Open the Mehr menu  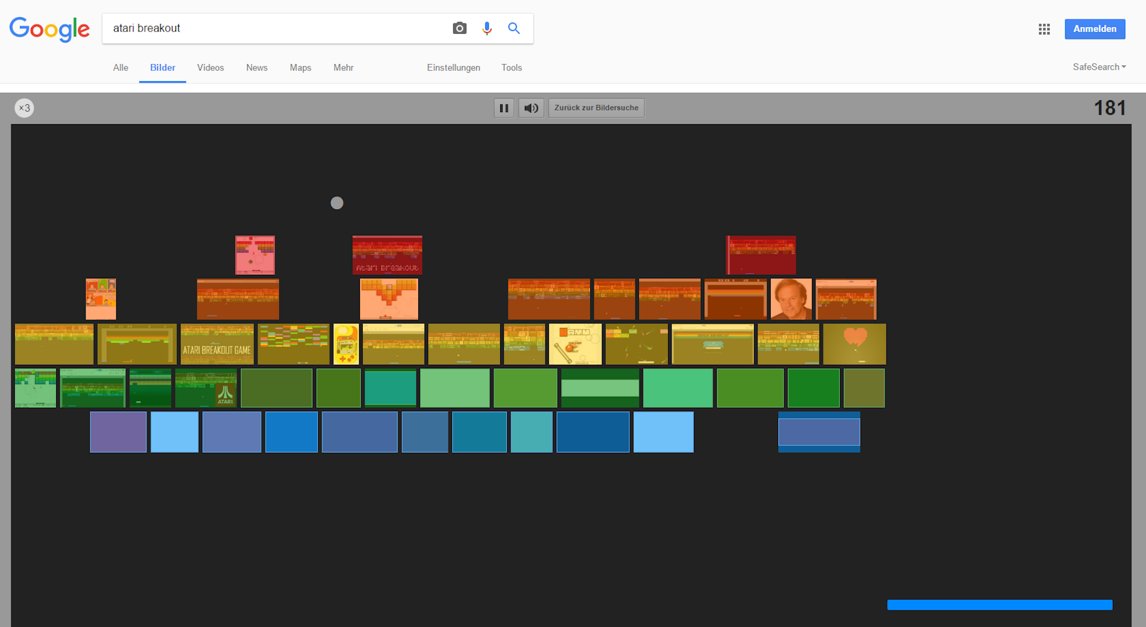(343, 68)
